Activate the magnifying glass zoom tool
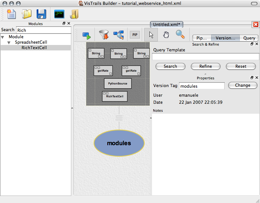Screen dimensions: 260x203 180,34
